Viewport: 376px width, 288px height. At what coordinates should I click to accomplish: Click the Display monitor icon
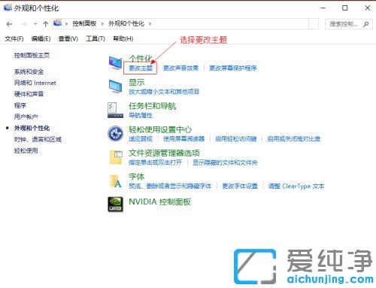116,86
